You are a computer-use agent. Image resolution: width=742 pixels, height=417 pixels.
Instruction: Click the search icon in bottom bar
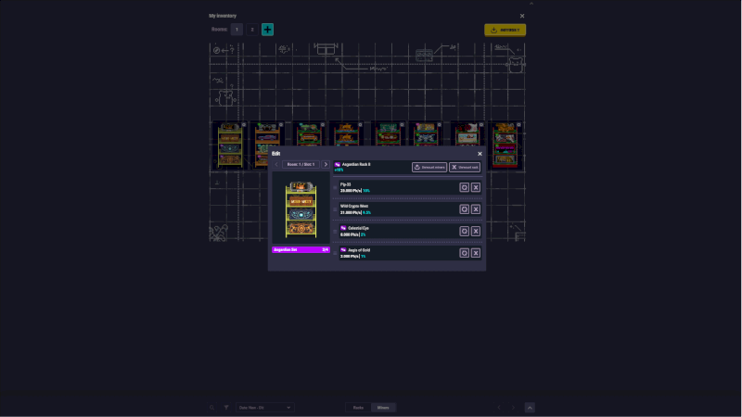[211, 407]
